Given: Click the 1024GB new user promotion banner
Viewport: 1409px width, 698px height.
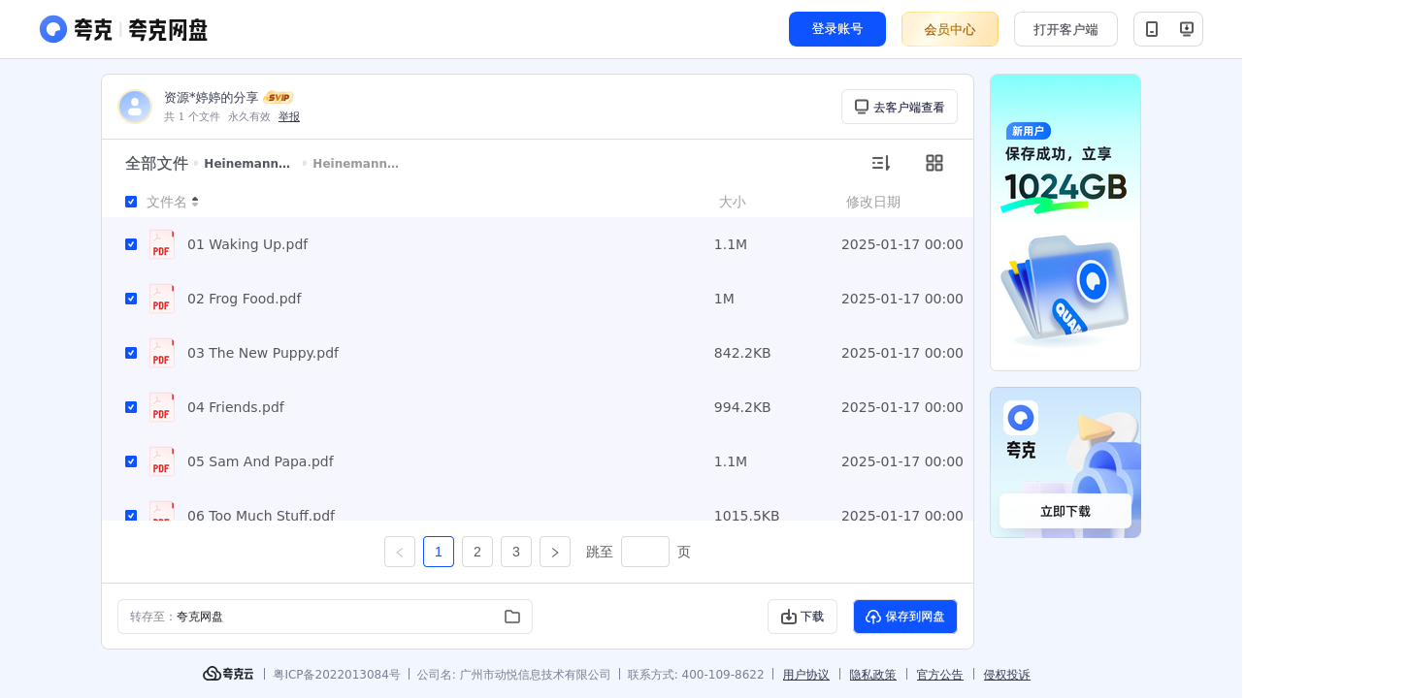Looking at the screenshot, I should (1065, 222).
